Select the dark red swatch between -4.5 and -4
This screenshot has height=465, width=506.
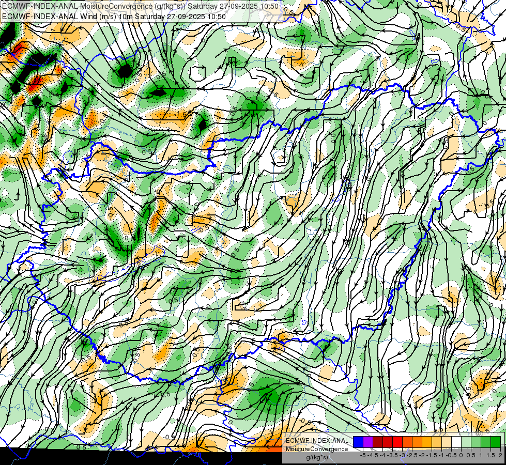pos(378,442)
